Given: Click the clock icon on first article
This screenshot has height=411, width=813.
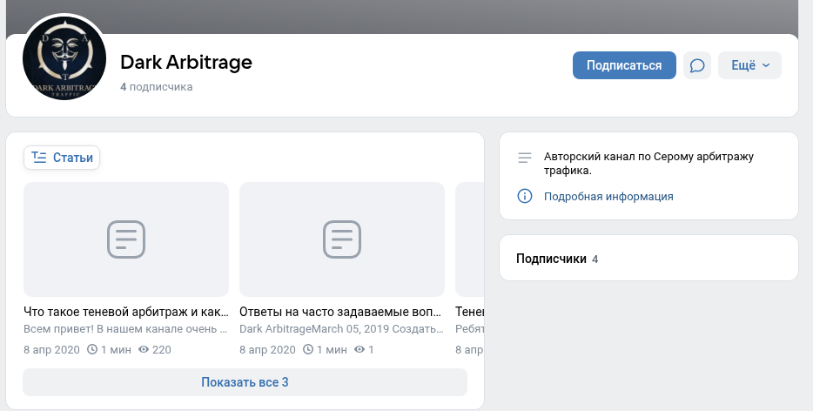Looking at the screenshot, I should [94, 349].
